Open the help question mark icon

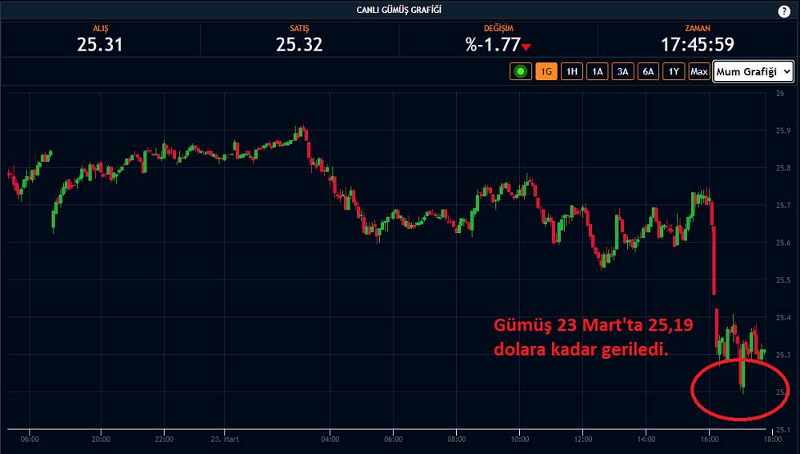[x=784, y=11]
